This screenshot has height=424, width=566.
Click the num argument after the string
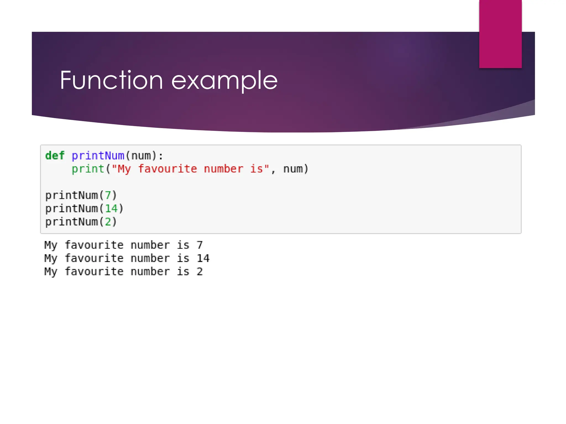pyautogui.click(x=293, y=169)
